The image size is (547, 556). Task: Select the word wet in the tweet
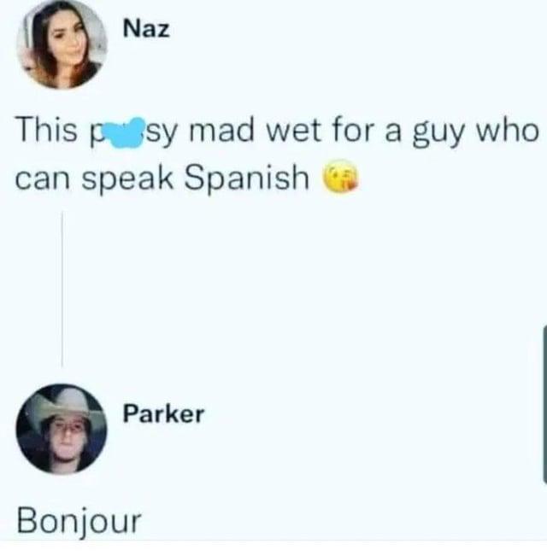pos(293,131)
